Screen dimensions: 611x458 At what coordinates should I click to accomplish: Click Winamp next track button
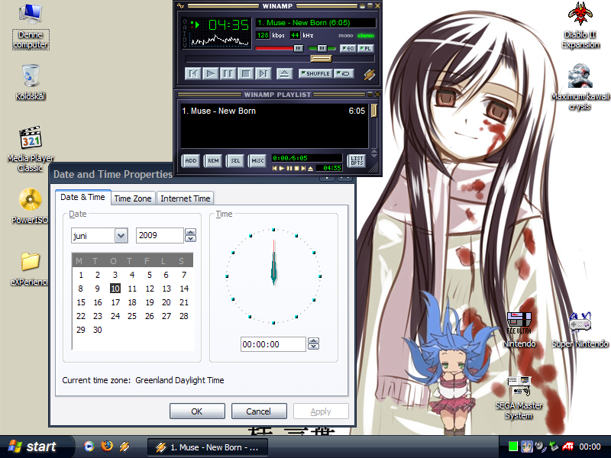coord(263,73)
